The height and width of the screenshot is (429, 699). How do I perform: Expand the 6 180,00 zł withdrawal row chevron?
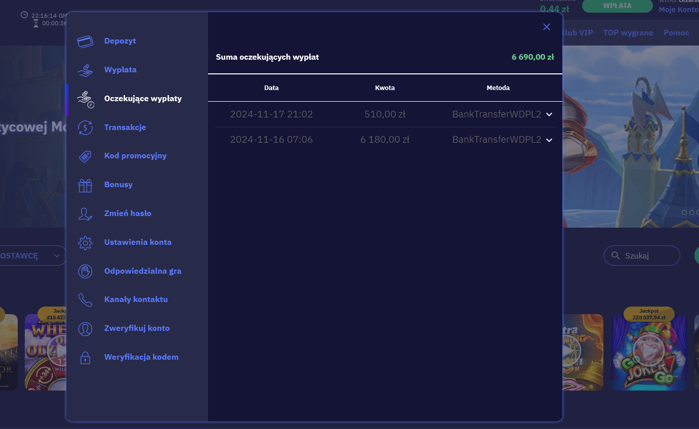549,140
